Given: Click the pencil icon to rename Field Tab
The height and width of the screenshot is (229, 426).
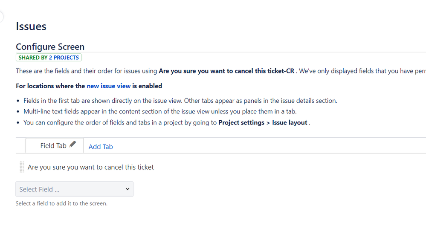Looking at the screenshot, I should coord(73,145).
